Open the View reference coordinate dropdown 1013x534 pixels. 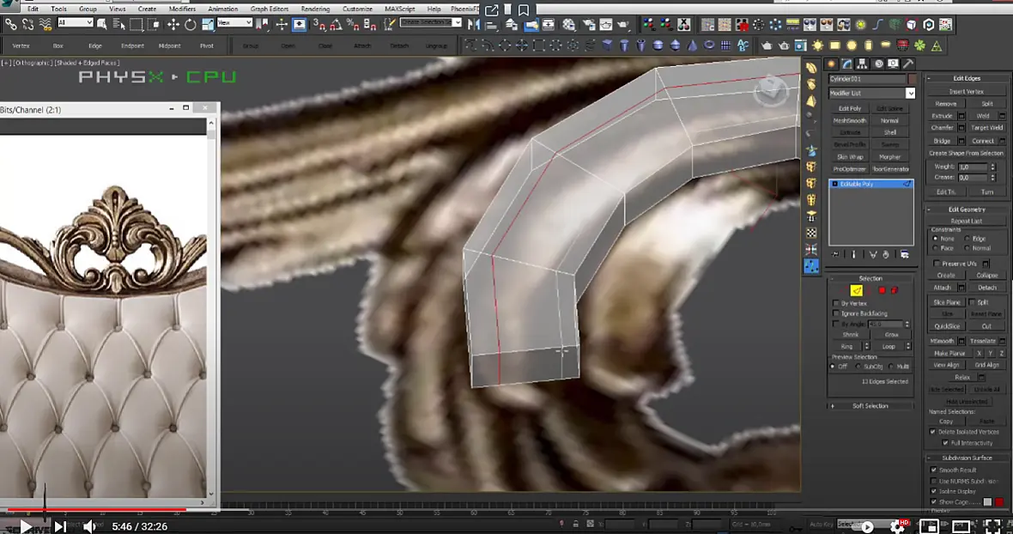234,22
